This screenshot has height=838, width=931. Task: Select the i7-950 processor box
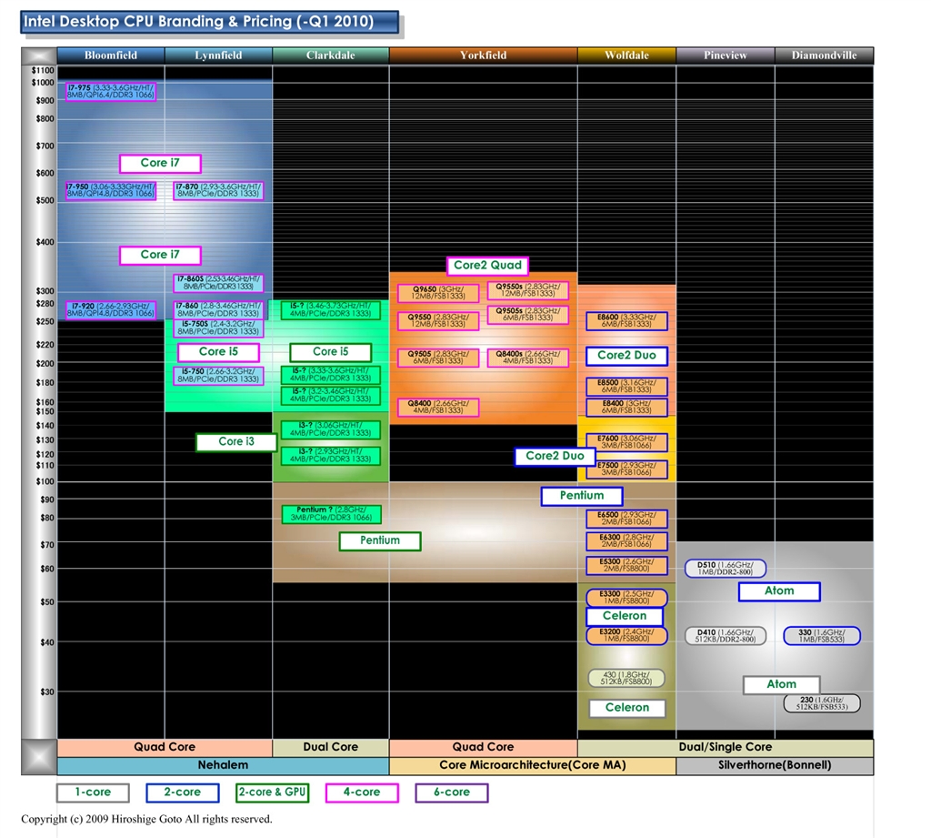[x=111, y=191]
